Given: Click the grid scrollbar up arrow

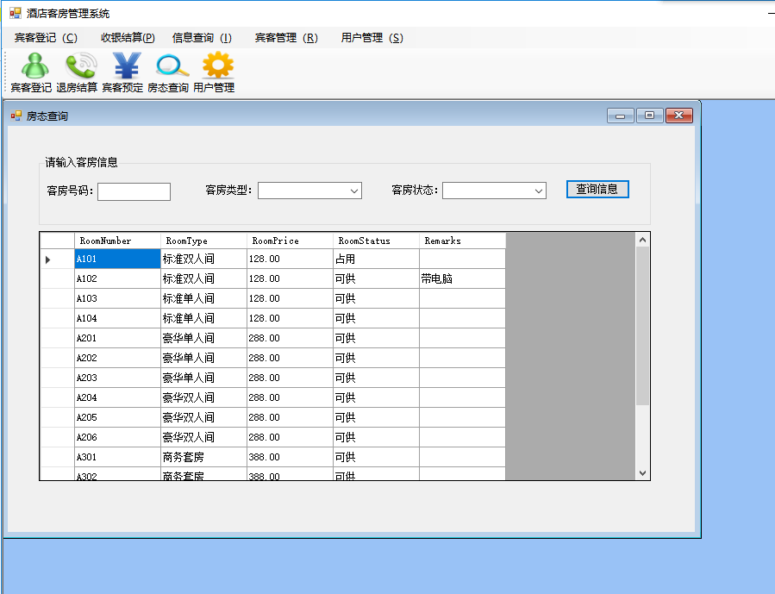Looking at the screenshot, I should pyautogui.click(x=642, y=241).
